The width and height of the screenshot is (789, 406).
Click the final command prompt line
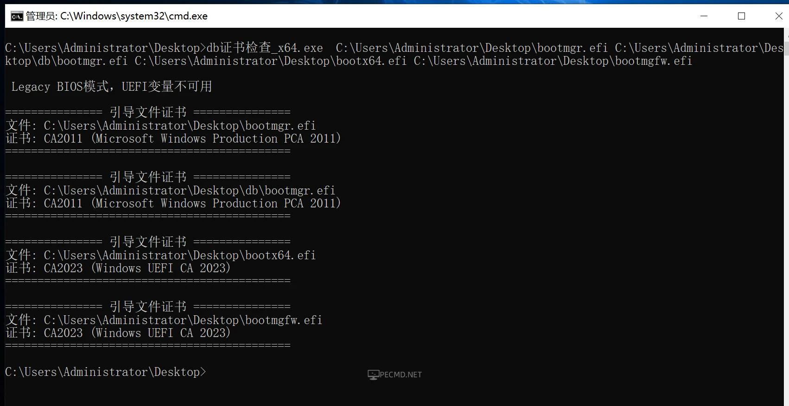[x=106, y=372]
